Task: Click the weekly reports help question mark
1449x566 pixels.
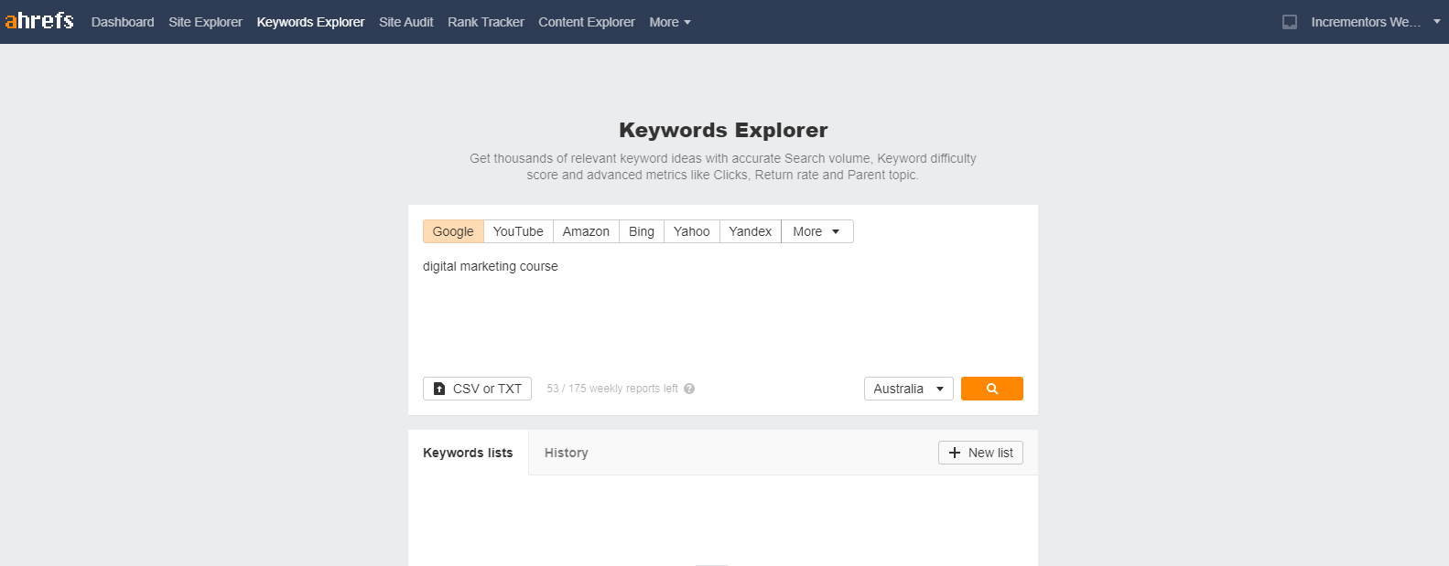Action: click(689, 389)
